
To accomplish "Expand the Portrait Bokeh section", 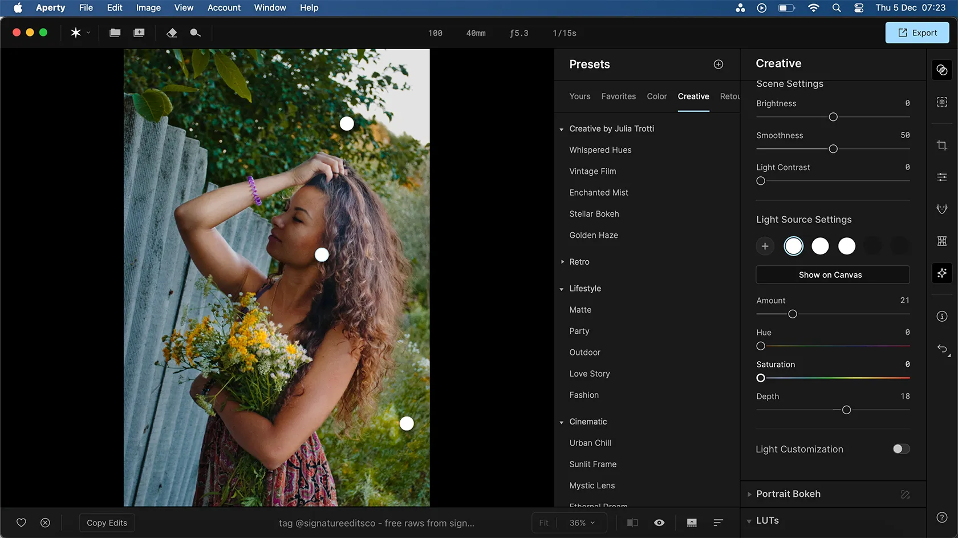I will click(x=787, y=494).
